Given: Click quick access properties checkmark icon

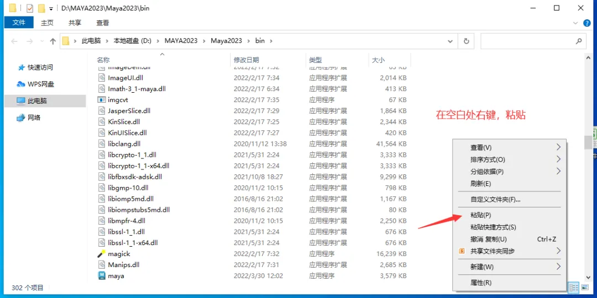Looking at the screenshot, I should tap(30, 8).
